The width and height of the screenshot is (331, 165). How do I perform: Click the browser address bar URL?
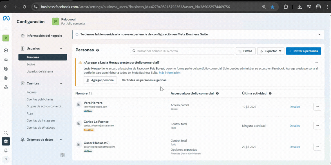[135, 7]
